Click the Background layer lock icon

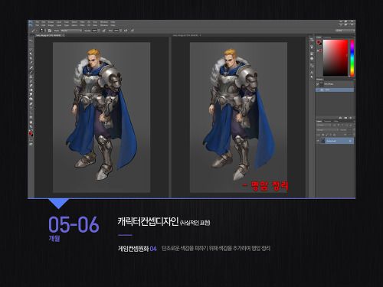pos(350,141)
